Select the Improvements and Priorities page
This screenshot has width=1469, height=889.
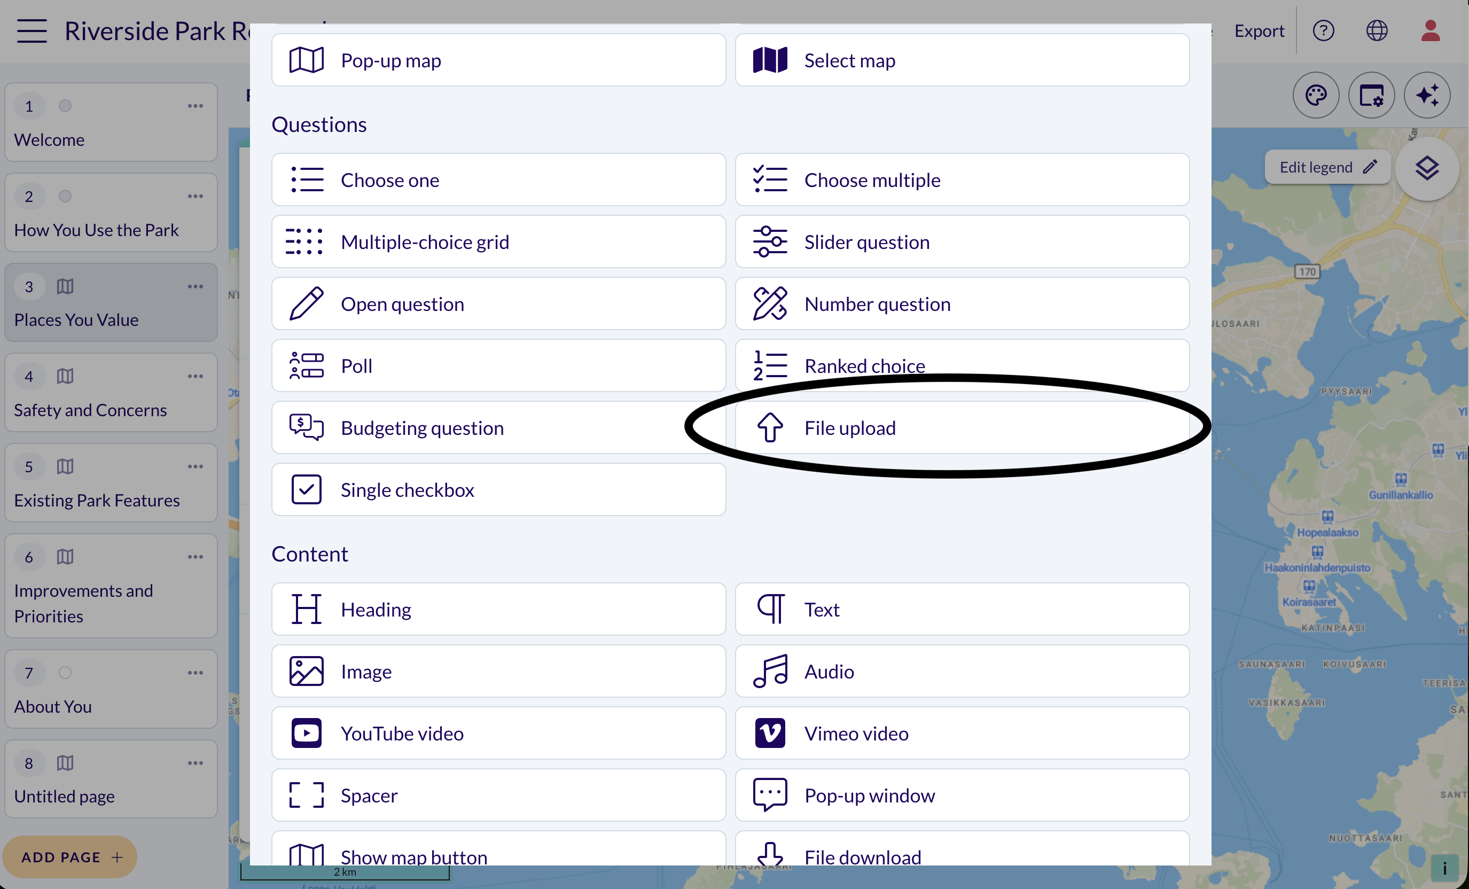point(111,586)
